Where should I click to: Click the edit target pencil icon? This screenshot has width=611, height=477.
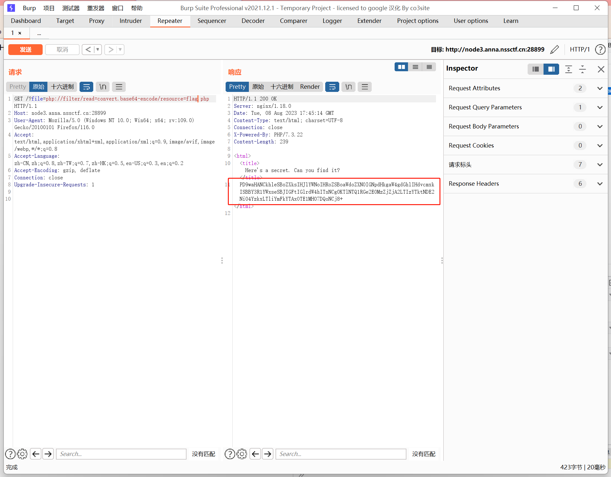[x=554, y=50]
